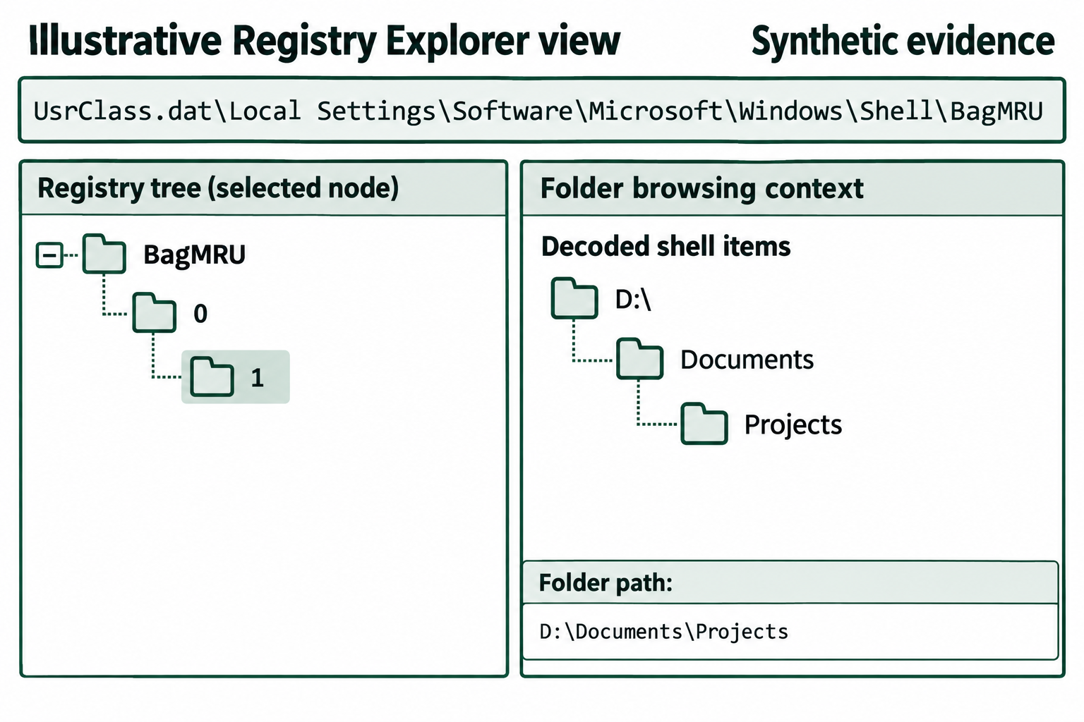This screenshot has width=1084, height=722.
Task: Select the Projects shell item label
Action: pos(793,425)
